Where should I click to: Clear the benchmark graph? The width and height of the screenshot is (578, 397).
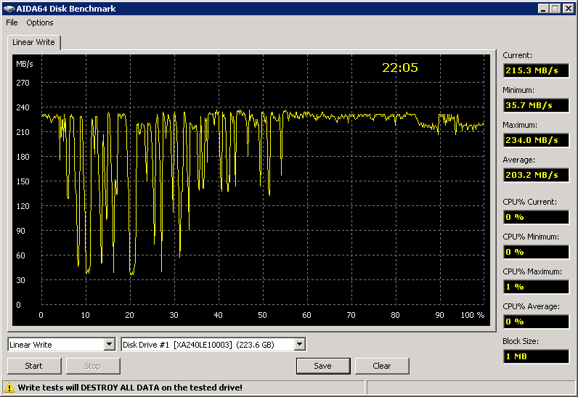tap(382, 366)
